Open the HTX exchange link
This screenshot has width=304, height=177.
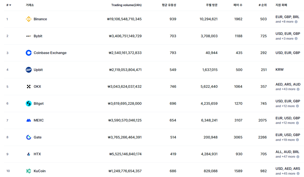pos(37,154)
